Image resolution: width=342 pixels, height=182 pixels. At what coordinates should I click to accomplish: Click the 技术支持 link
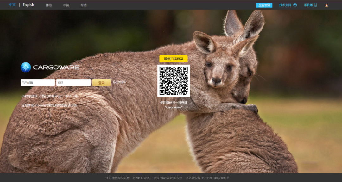tap(285, 5)
